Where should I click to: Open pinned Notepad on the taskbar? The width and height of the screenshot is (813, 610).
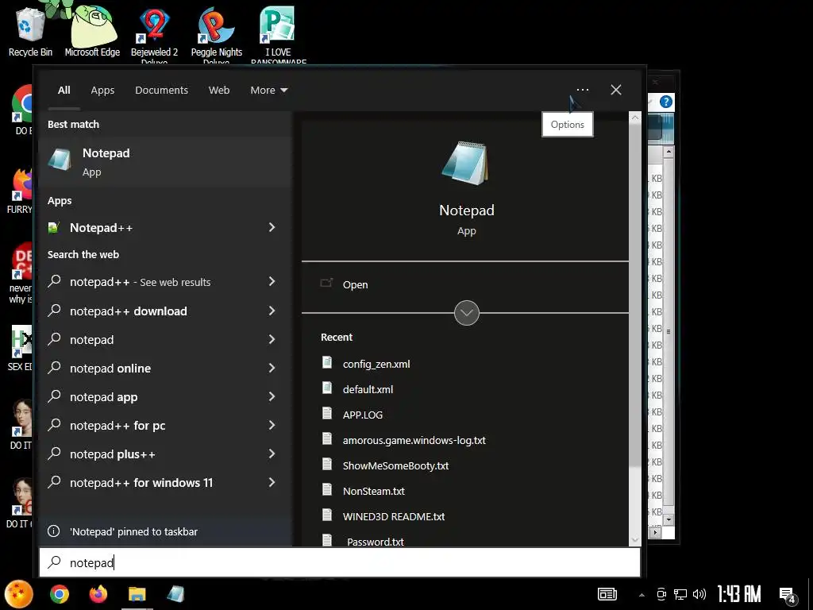(175, 594)
